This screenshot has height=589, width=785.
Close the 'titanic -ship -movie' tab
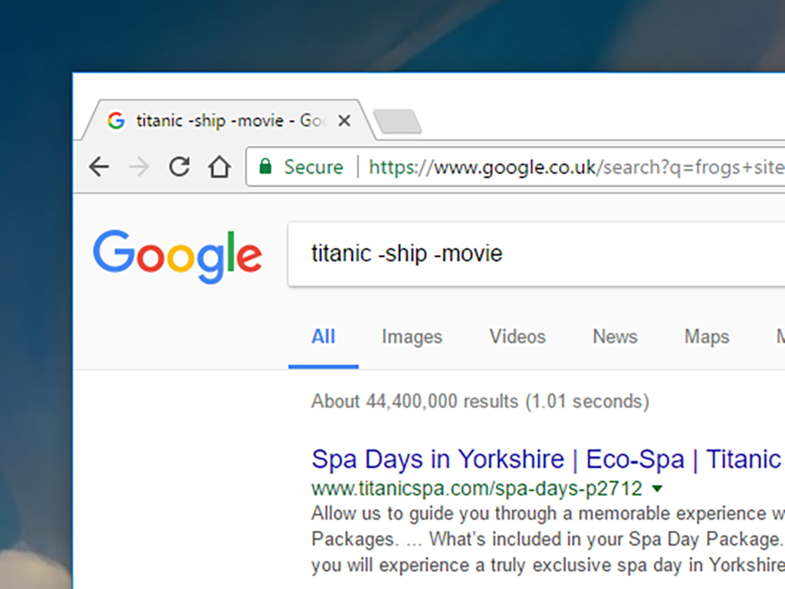(x=344, y=121)
